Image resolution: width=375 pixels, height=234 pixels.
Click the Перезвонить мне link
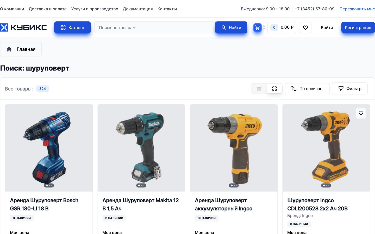(357, 9)
